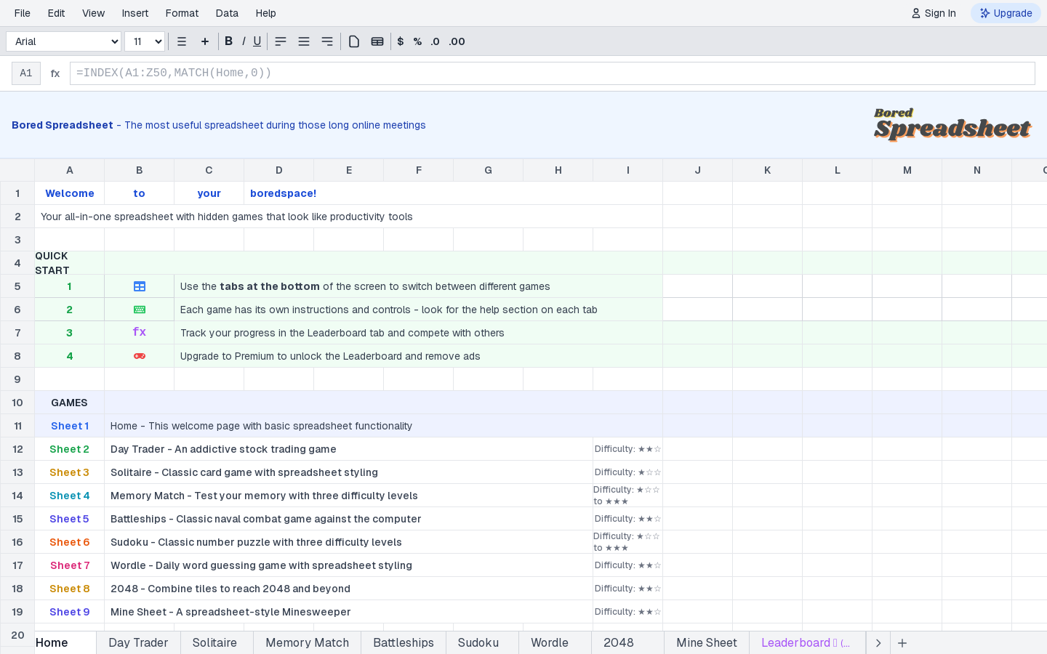Select row 3 header
Image resolution: width=1047 pixels, height=654 pixels.
click(x=17, y=240)
